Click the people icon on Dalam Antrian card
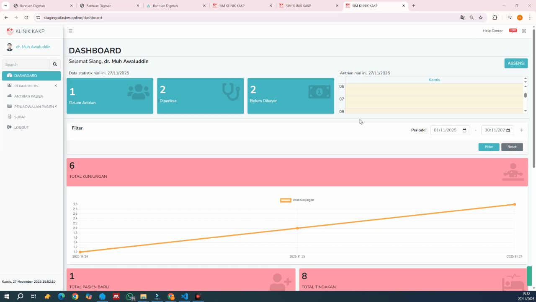 coord(138,92)
